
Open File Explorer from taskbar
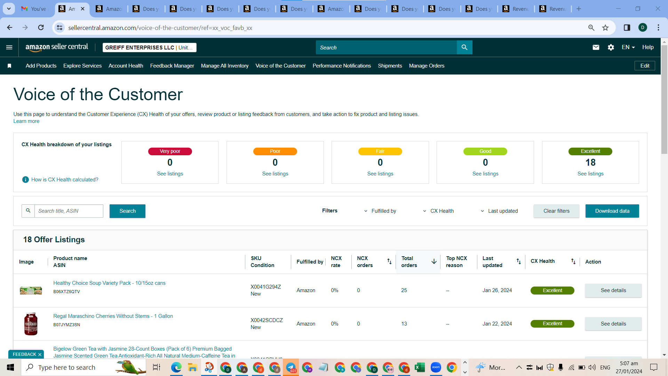coord(192,367)
